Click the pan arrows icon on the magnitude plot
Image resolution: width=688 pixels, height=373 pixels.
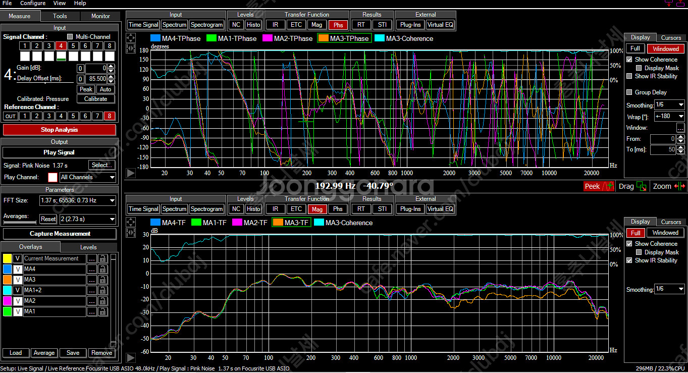(x=131, y=222)
